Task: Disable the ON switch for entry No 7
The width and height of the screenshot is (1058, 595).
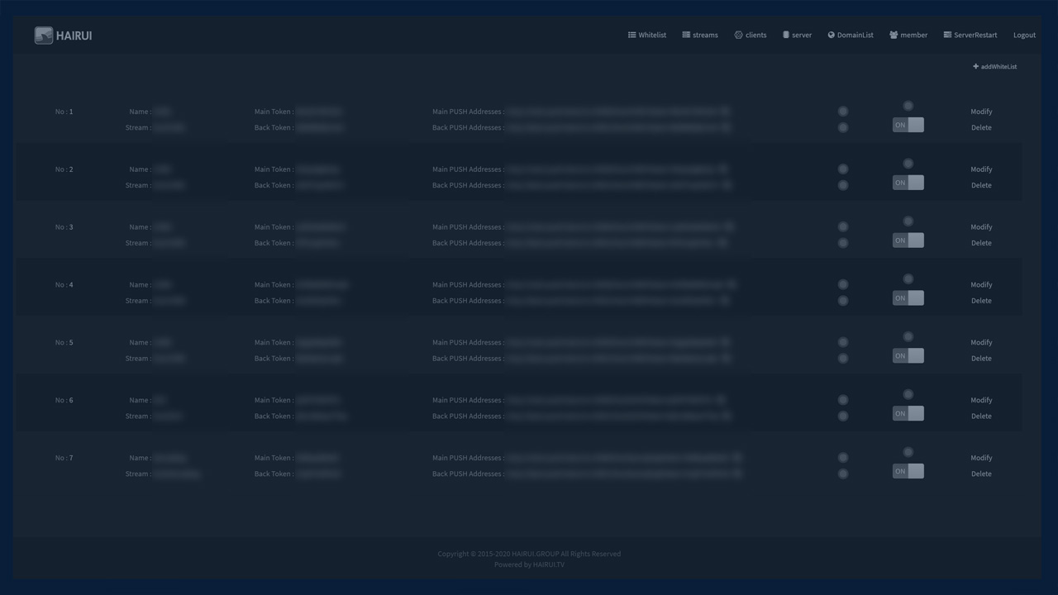Action: pyautogui.click(x=908, y=471)
